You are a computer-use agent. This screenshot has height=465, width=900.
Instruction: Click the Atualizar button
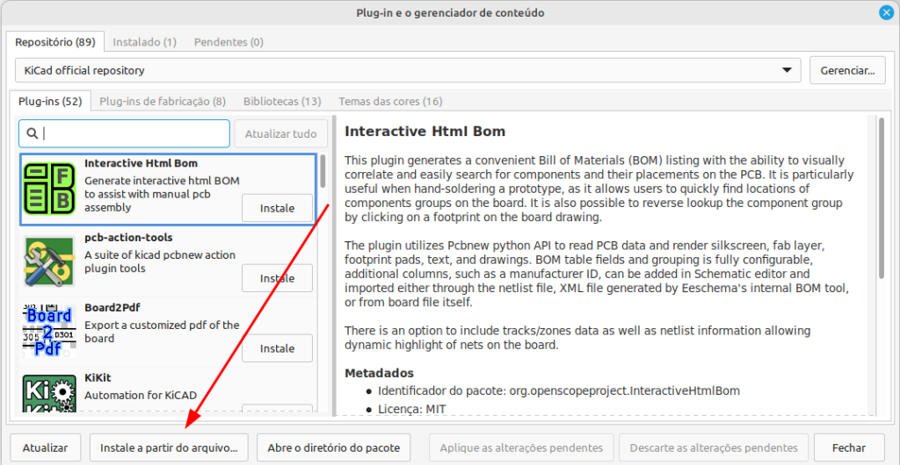[x=46, y=447]
